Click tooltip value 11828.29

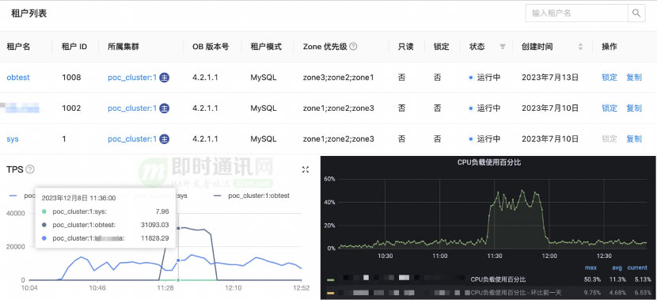154,238
